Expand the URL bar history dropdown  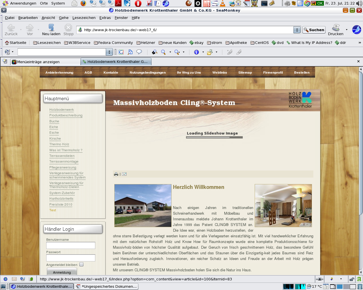297,30
